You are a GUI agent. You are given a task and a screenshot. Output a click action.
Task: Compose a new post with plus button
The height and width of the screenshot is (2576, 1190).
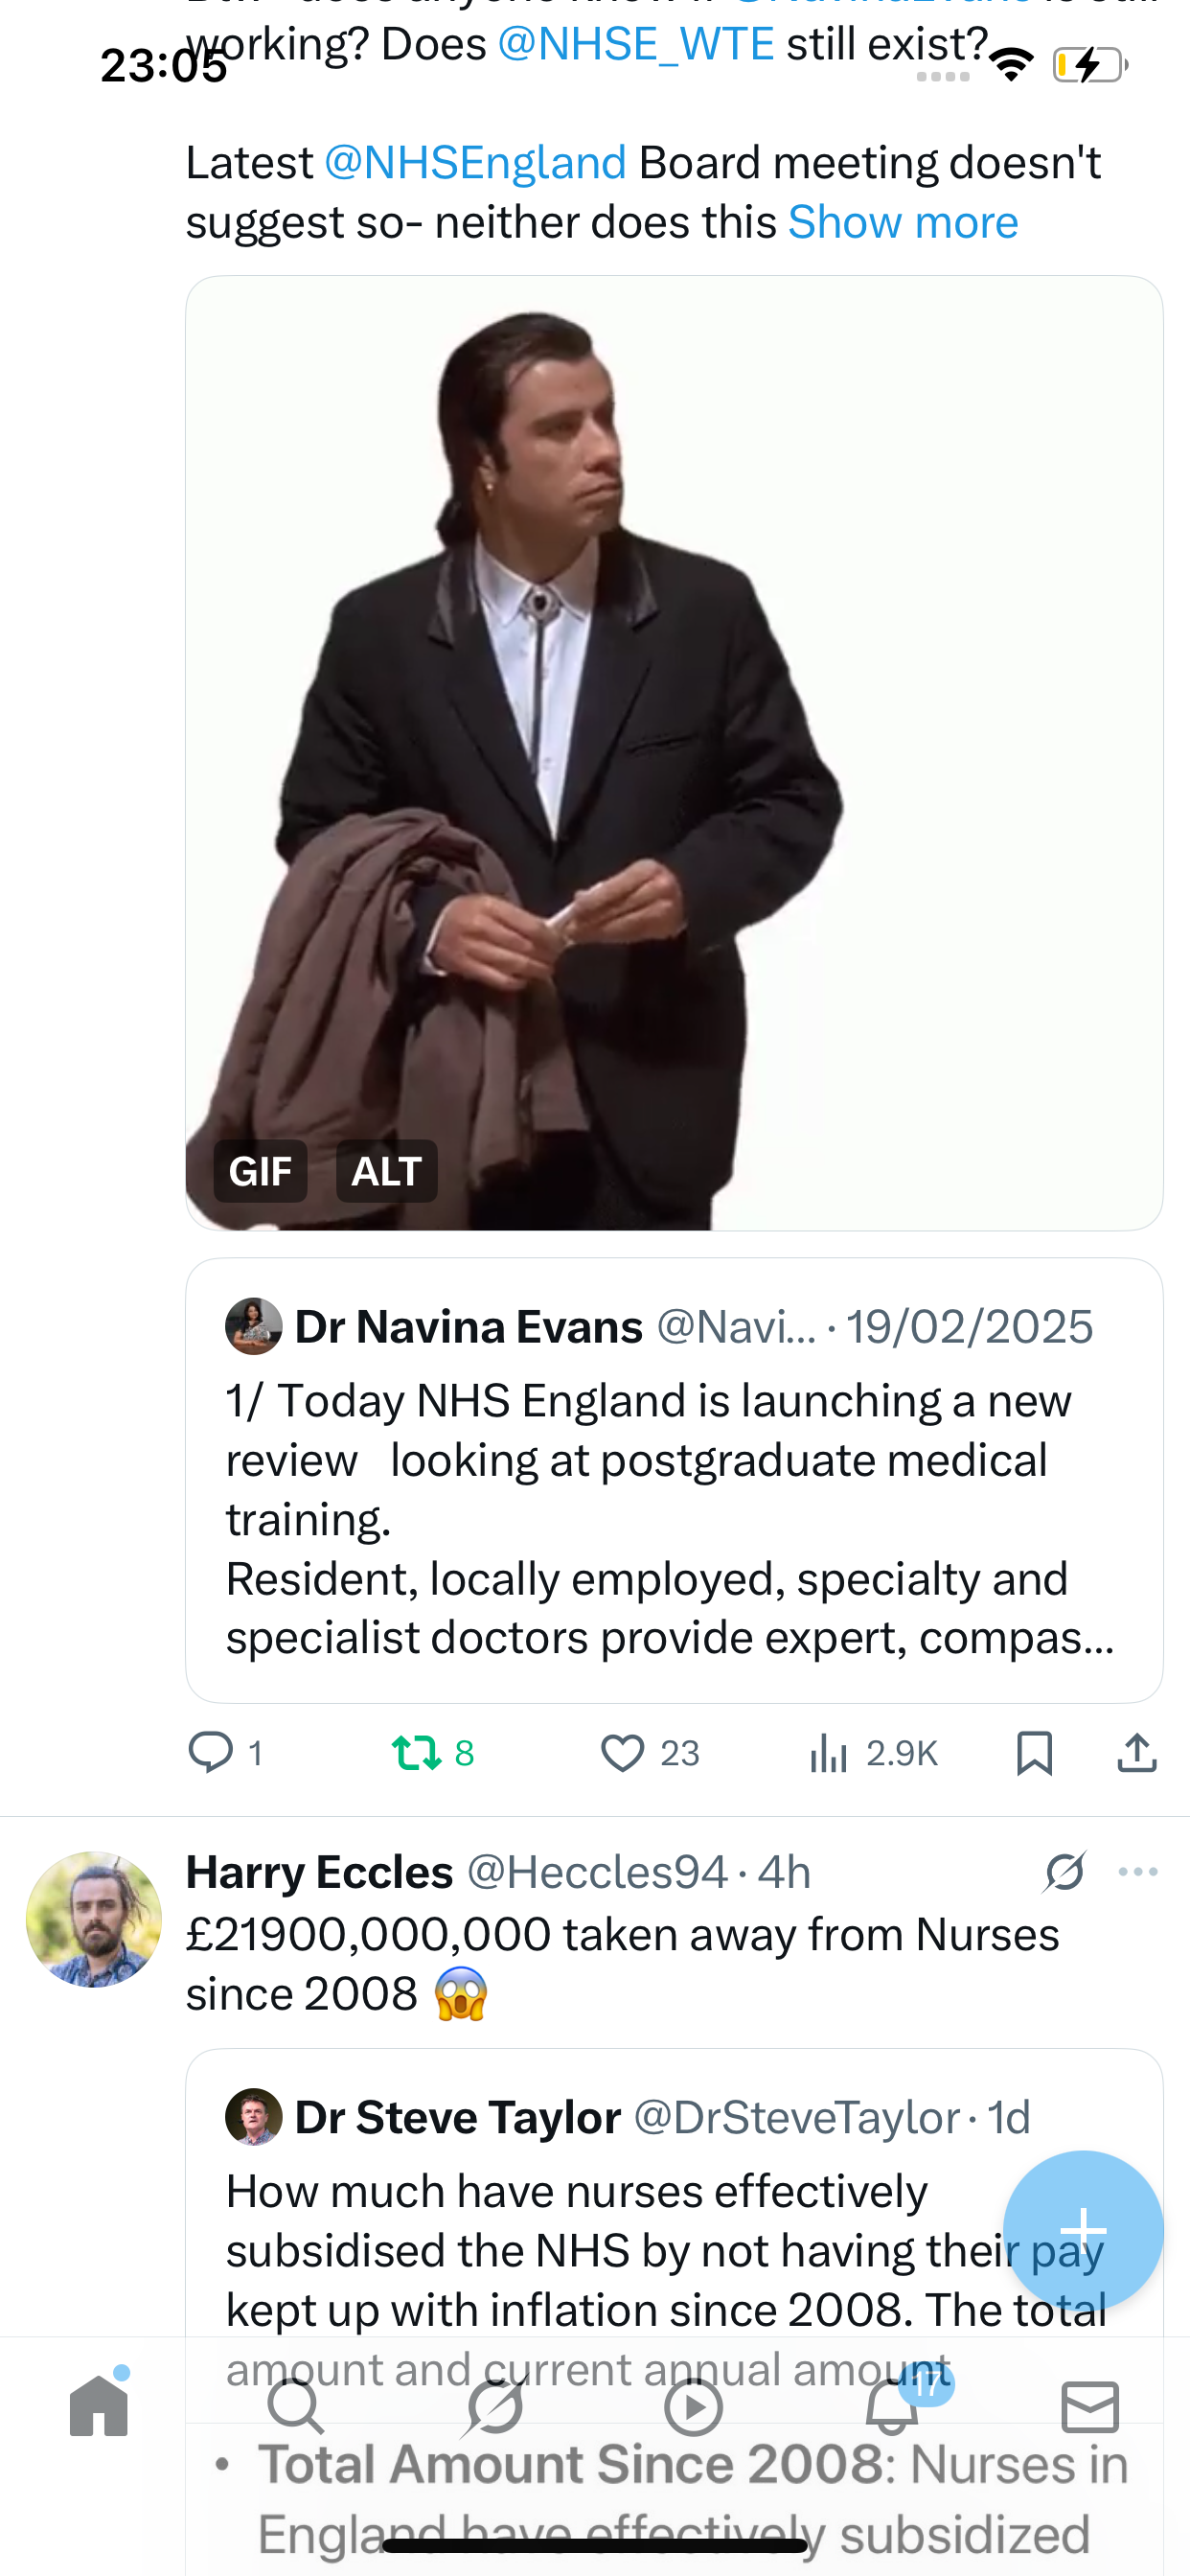tap(1083, 2230)
